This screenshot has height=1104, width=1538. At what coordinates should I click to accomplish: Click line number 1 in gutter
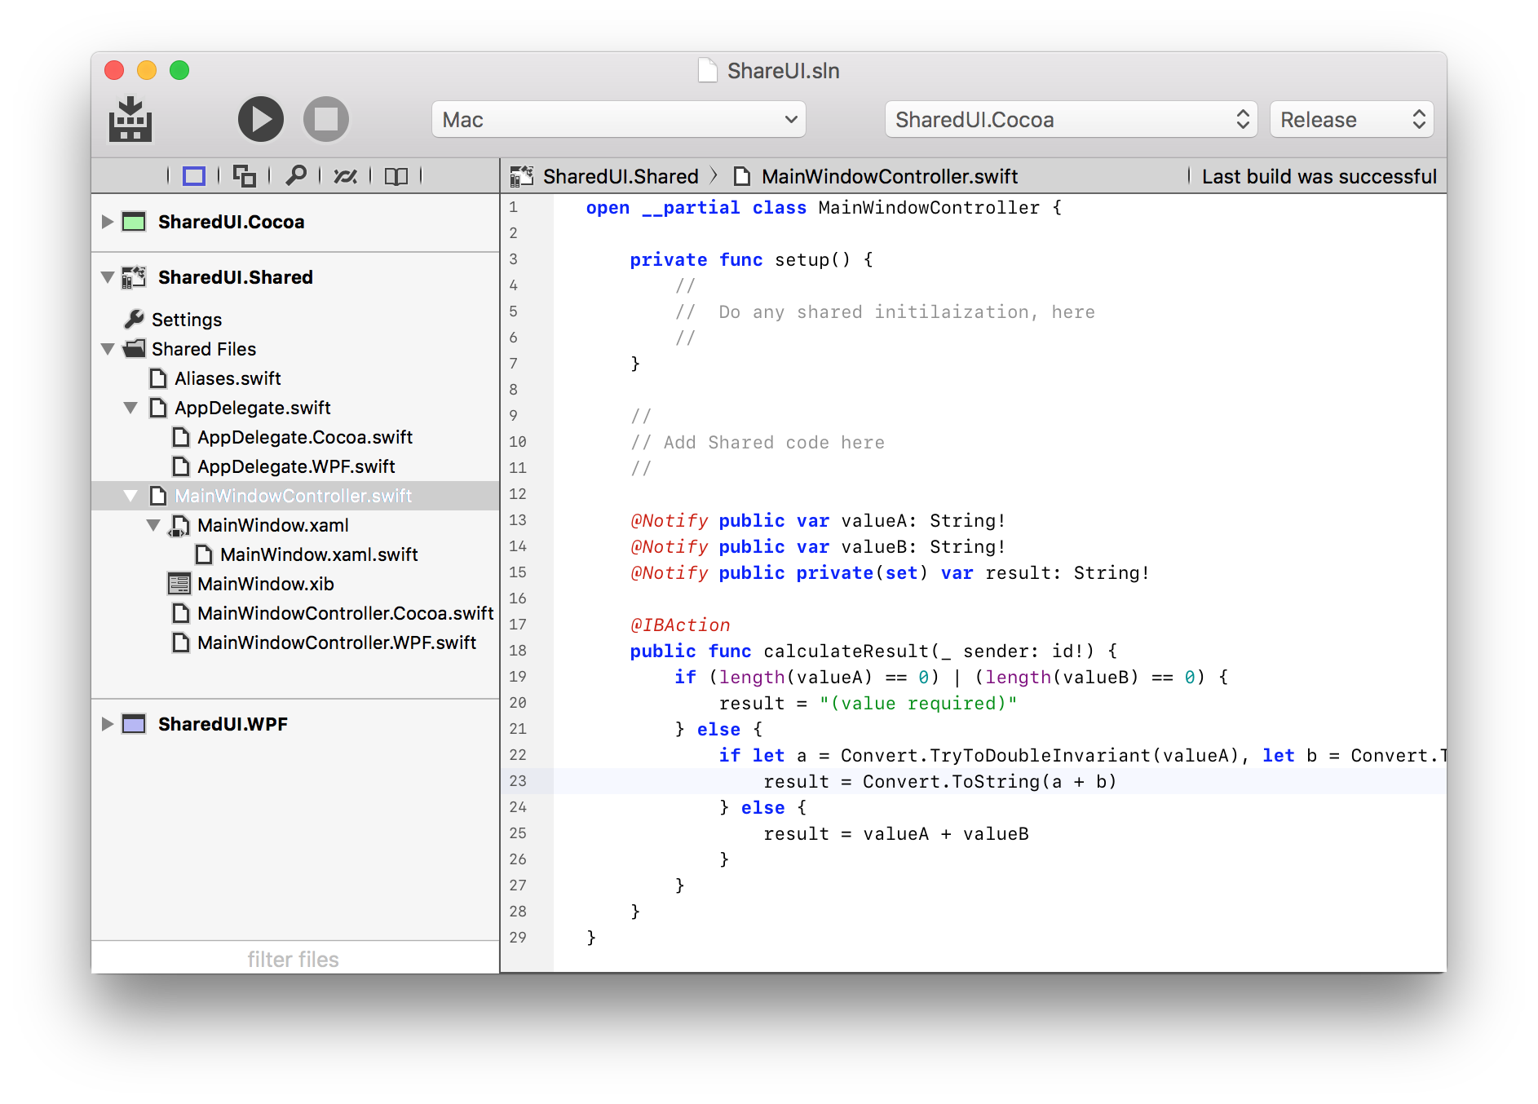pyautogui.click(x=513, y=207)
